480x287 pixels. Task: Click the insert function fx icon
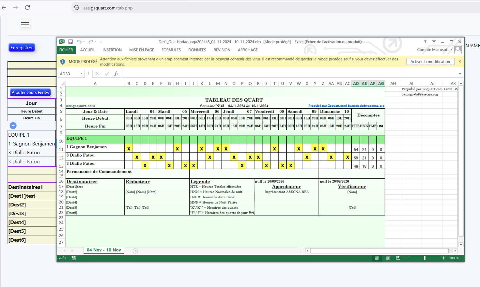click(116, 74)
